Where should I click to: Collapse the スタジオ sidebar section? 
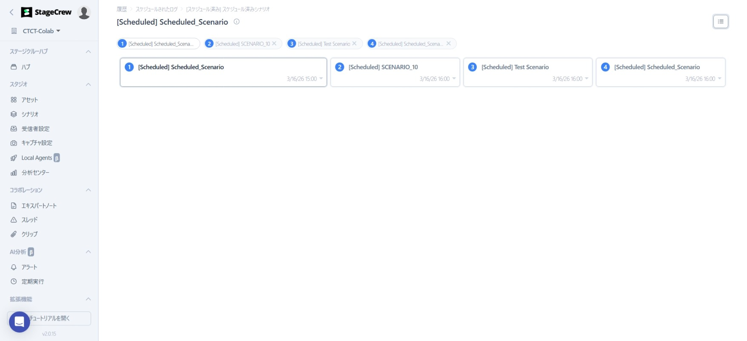pyautogui.click(x=88, y=84)
